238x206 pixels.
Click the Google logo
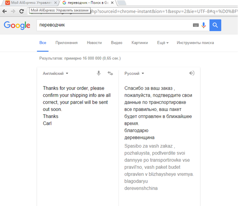[17, 26]
